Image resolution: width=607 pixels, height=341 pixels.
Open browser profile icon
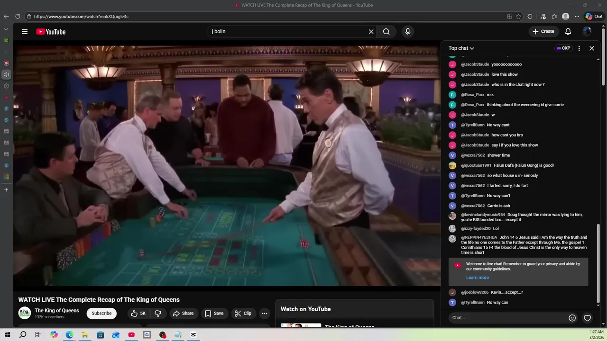pos(565,17)
